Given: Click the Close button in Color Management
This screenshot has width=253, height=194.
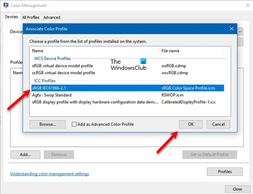Looking at the screenshot, I should pos(237,189).
